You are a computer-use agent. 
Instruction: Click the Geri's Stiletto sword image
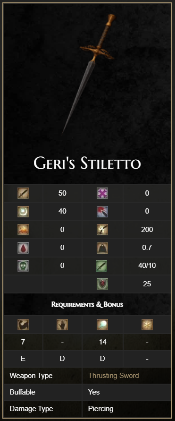tap(89, 74)
